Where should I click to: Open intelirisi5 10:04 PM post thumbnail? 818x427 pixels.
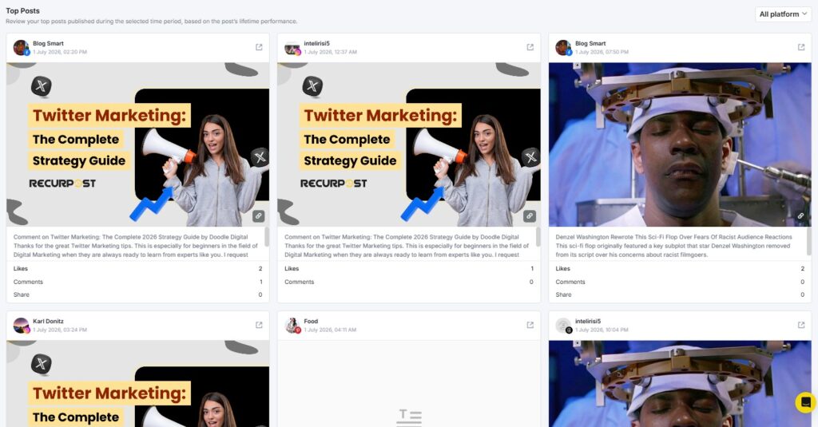[680, 384]
